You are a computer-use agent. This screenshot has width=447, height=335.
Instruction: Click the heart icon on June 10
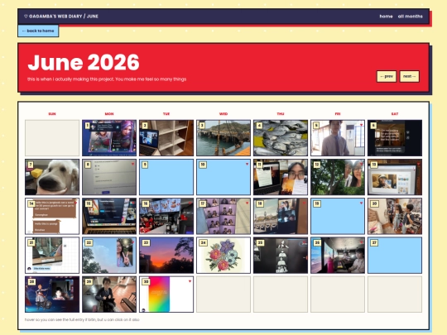tap(248, 164)
